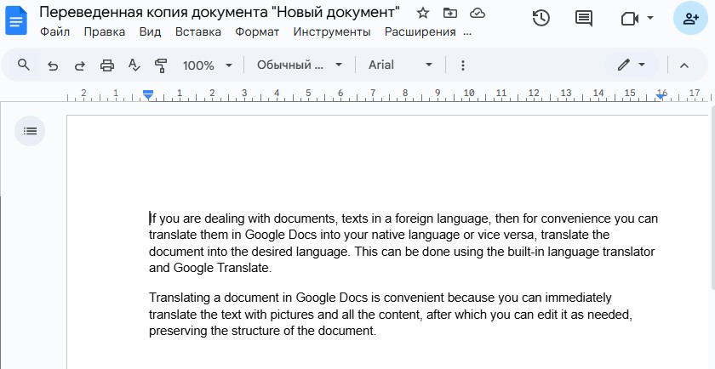
Task: Place cursor in 'Translating a document' paragraph
Action: click(391, 315)
